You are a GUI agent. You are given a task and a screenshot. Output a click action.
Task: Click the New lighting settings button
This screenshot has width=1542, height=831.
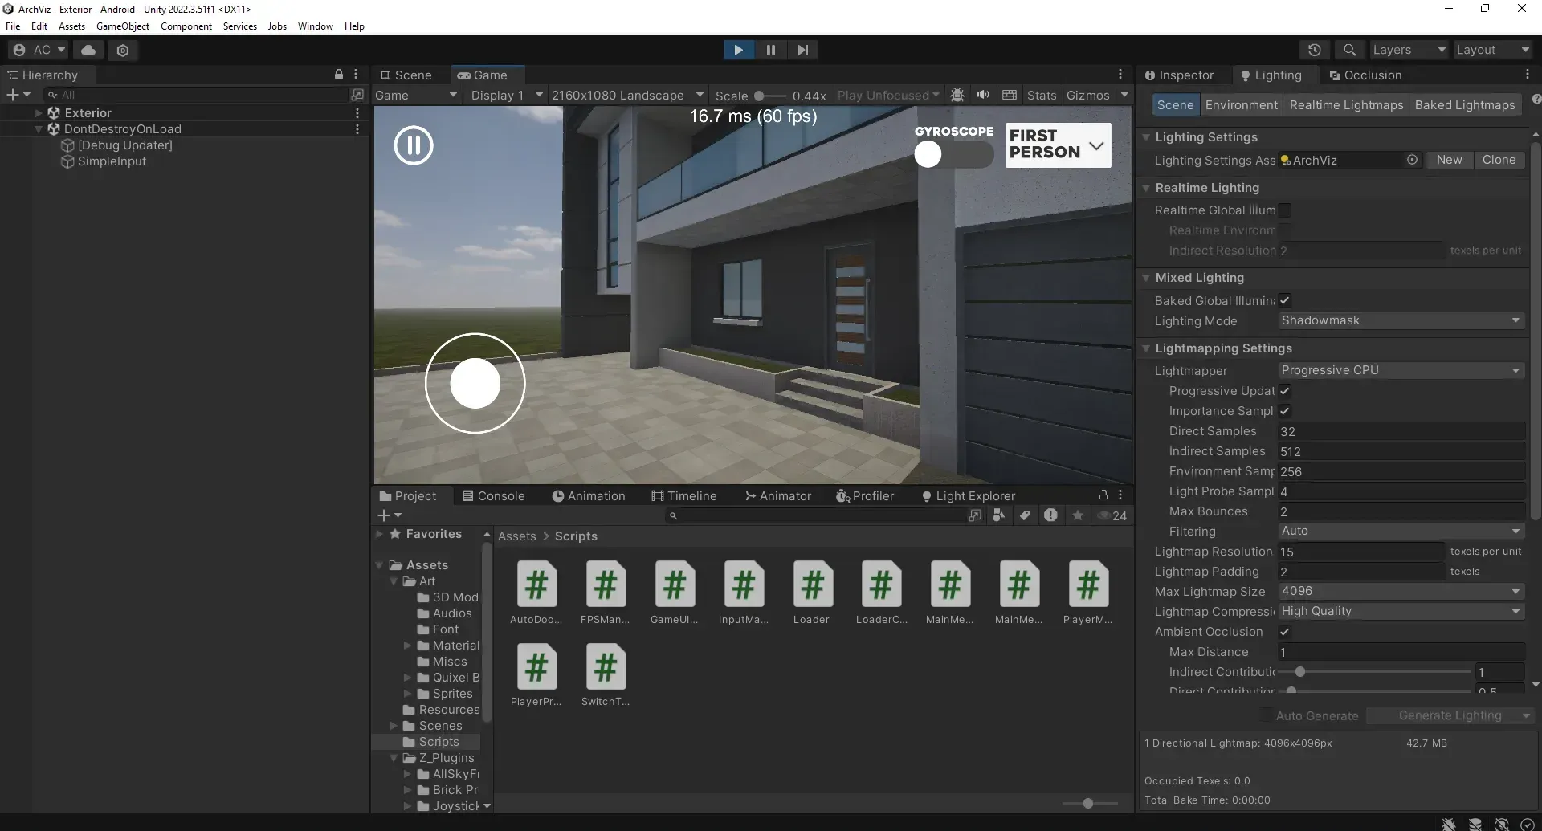click(1449, 160)
